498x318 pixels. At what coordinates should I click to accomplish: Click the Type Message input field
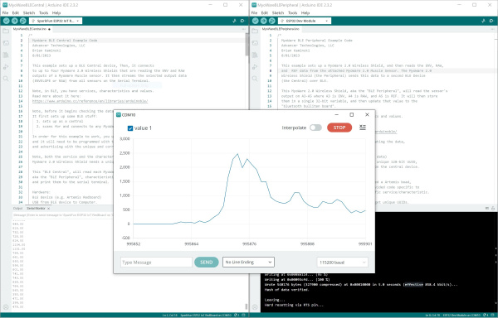(x=156, y=263)
